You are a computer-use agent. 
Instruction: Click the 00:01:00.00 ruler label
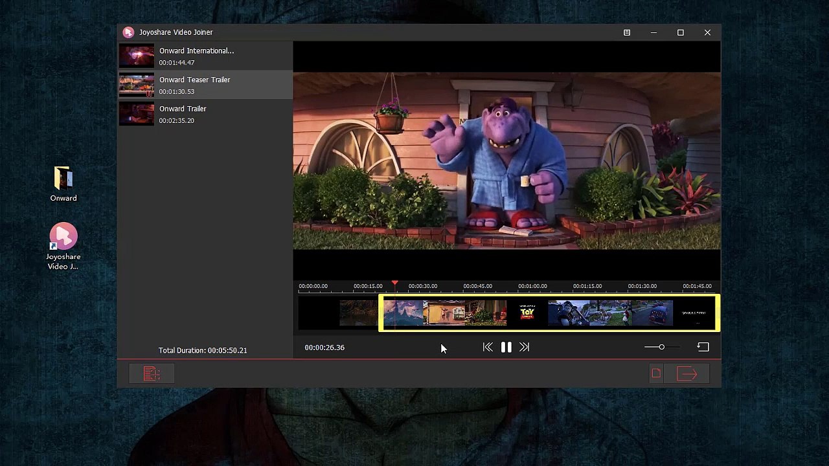click(x=532, y=286)
